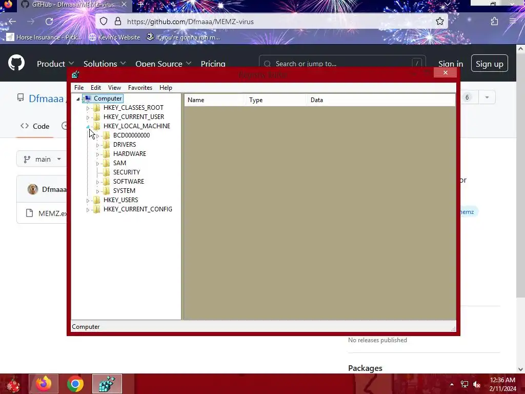Expand the HKEY_USERS arrow
The image size is (525, 394).
coord(88,201)
